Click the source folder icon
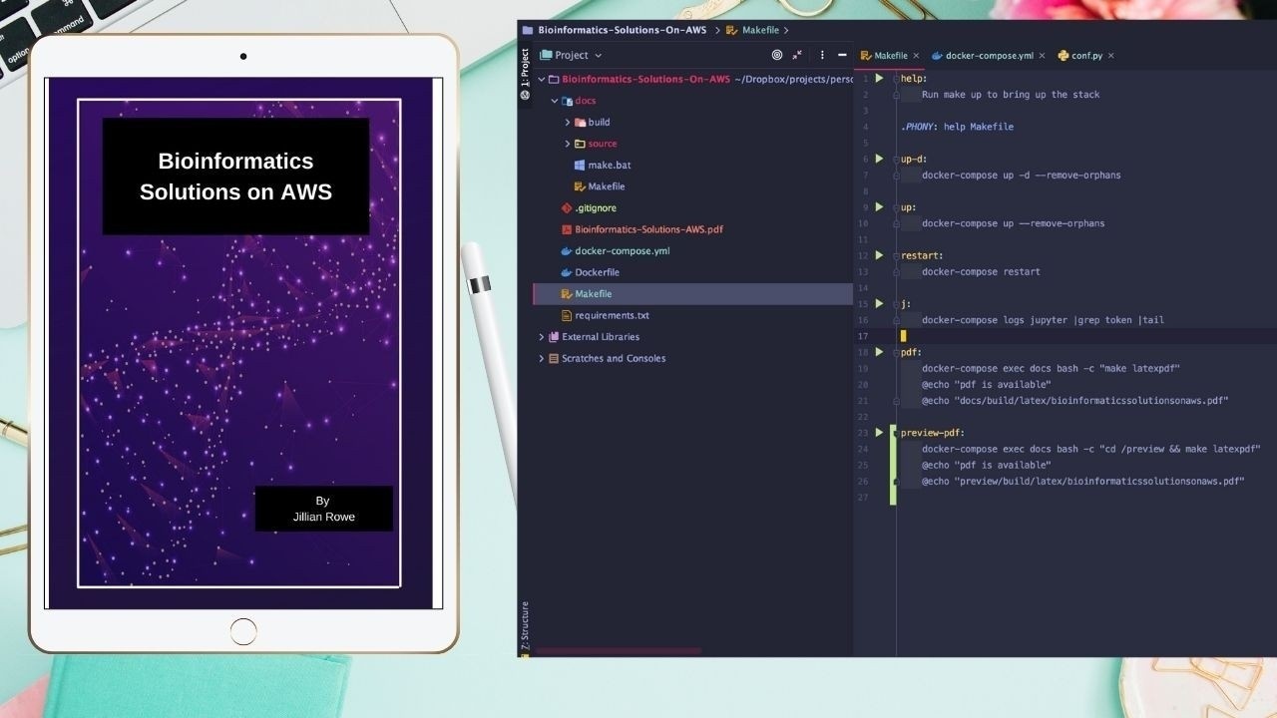This screenshot has width=1277, height=718. point(580,144)
